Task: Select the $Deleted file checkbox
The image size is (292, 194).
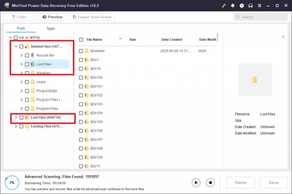Action: 81,51
